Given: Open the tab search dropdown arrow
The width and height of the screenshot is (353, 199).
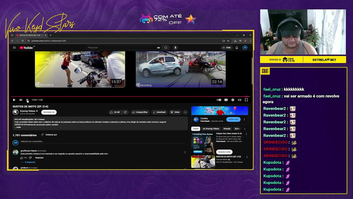Looking at the screenshot, I should (12, 35).
